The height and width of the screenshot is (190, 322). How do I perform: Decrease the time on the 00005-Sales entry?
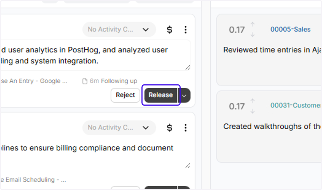tap(253, 35)
